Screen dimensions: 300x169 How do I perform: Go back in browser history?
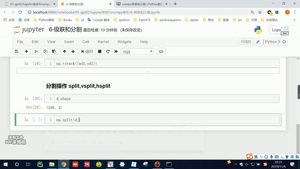(5, 12)
